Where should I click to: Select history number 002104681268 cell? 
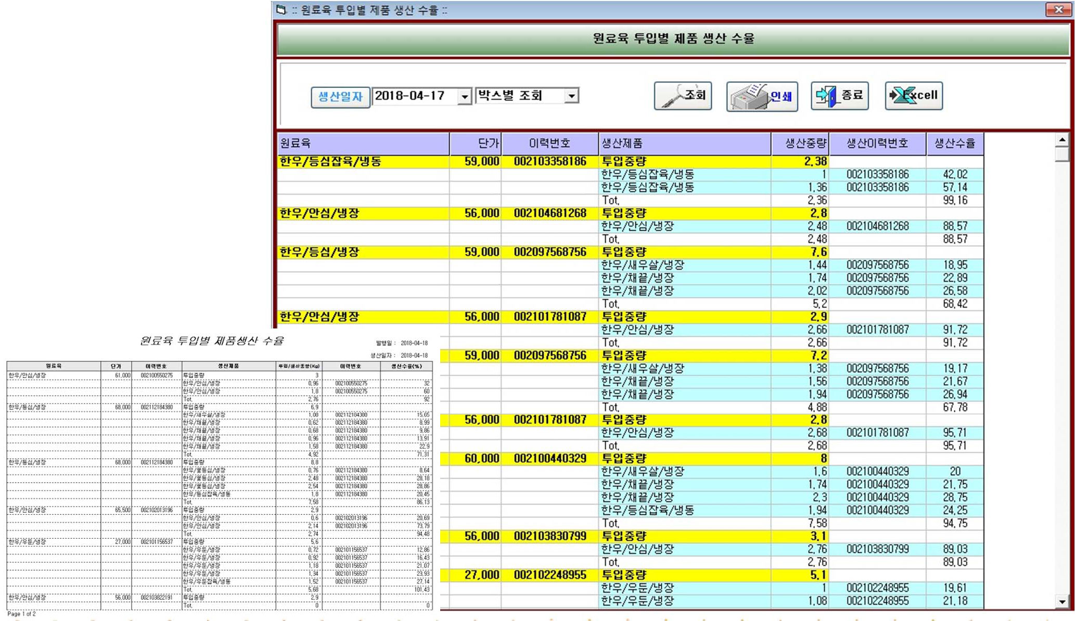pos(549,213)
